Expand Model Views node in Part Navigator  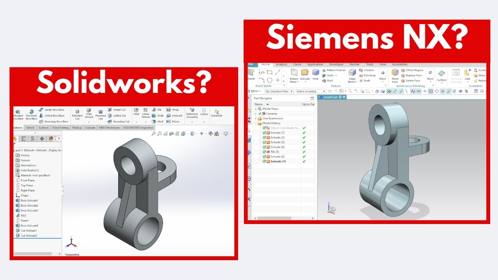[x=256, y=109]
